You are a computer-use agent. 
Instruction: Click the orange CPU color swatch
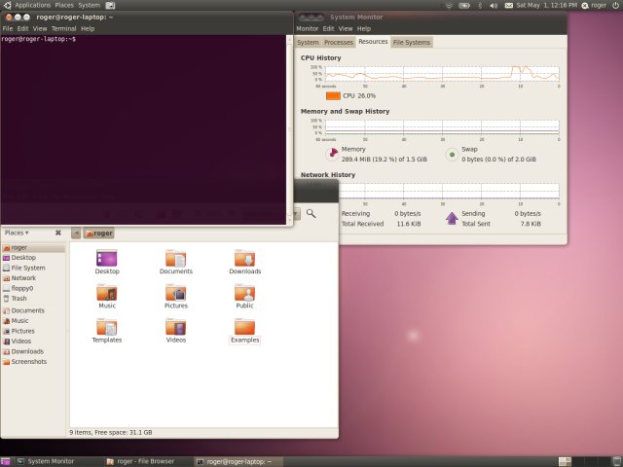tap(333, 96)
